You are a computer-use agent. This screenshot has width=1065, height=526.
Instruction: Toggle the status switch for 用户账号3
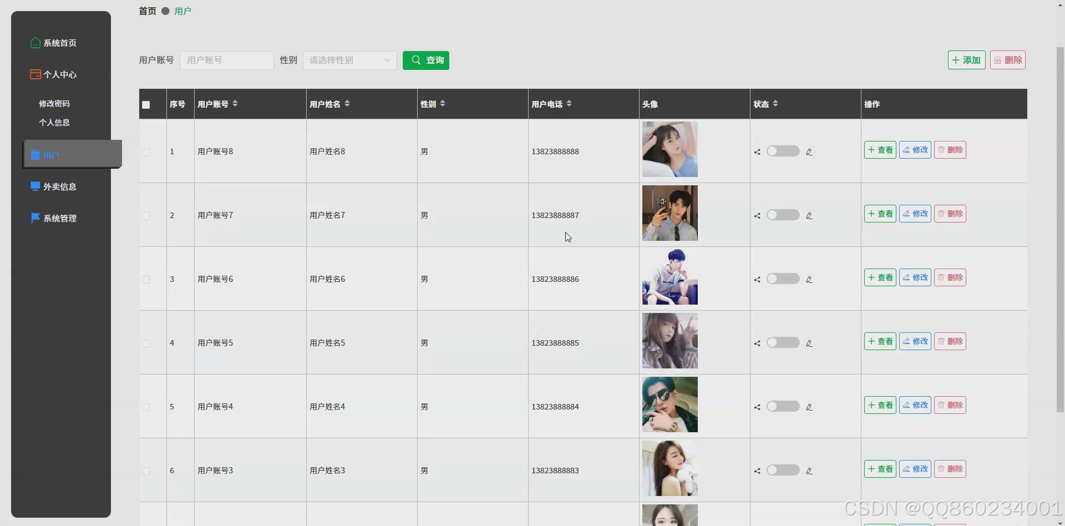click(783, 470)
